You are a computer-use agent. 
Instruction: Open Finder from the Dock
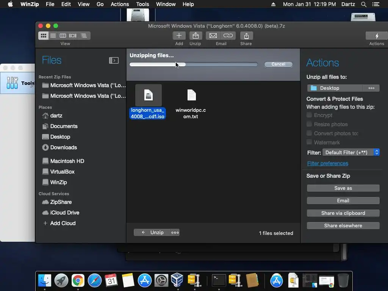(x=45, y=280)
